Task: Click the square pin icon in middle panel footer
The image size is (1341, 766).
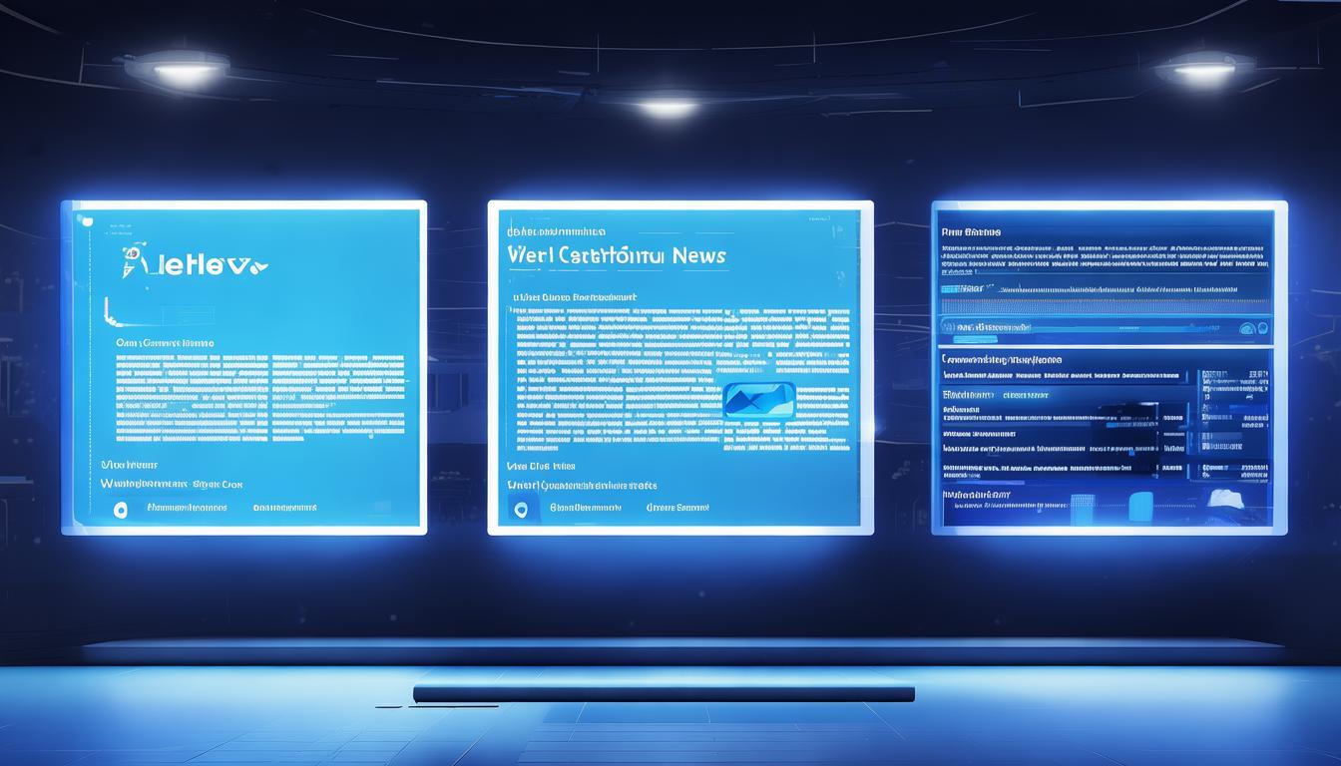Action: point(520,509)
